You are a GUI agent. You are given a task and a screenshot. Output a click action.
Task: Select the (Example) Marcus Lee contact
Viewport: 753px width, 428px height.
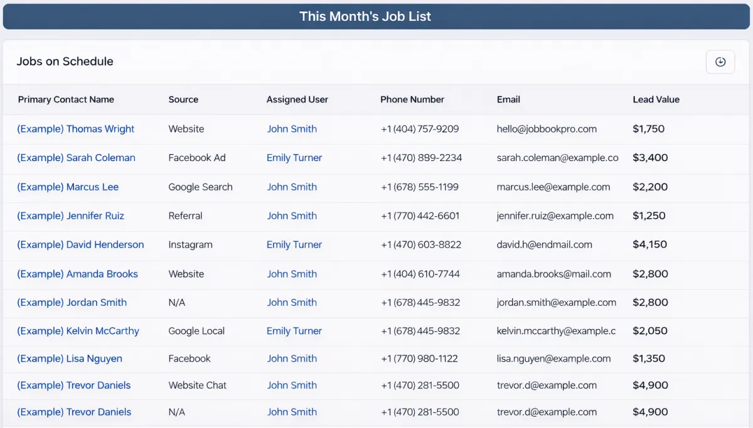pos(68,187)
